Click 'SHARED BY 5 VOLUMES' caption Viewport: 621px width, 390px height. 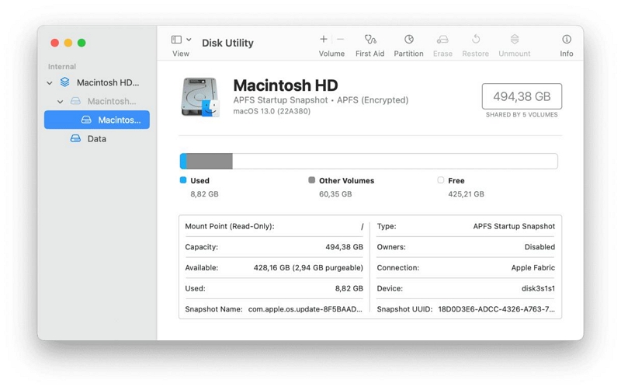(x=522, y=115)
